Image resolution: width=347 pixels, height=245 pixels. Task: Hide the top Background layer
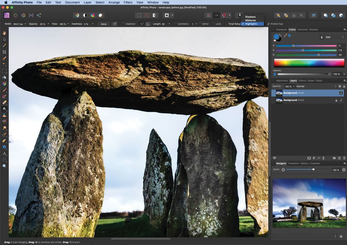(341, 93)
